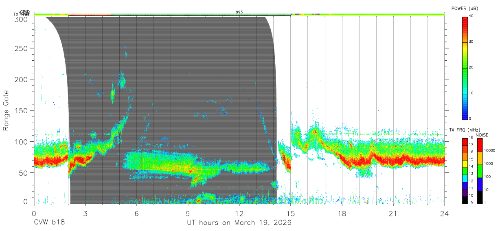Click the 15 tick on the UT hours axis
500x231 pixels.
(290, 213)
